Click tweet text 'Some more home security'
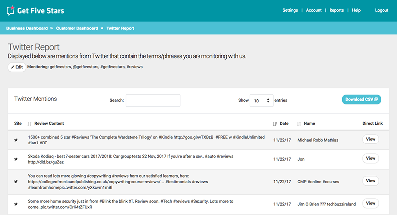Viewport: 397px width, 215px height. click(x=131, y=204)
